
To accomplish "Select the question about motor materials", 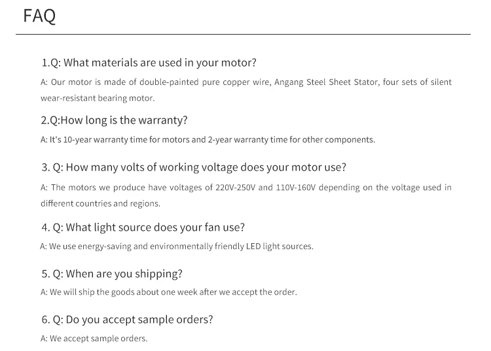I will pos(149,63).
